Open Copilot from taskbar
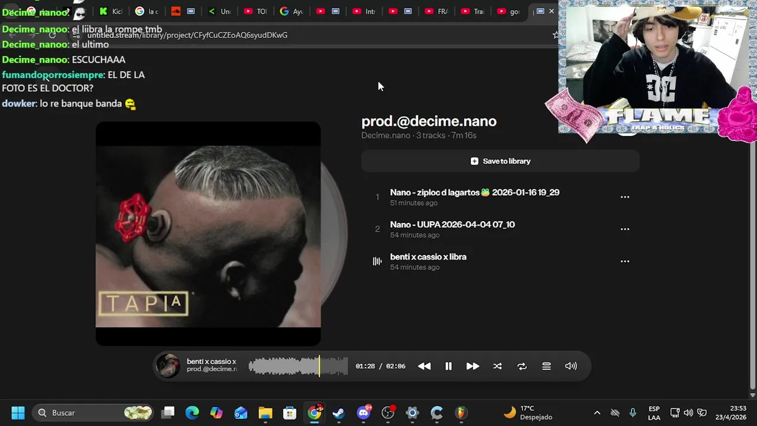Image resolution: width=757 pixels, height=426 pixels. tap(216, 412)
